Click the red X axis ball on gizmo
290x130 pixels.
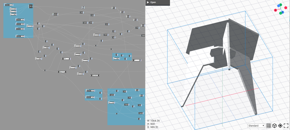275,10
